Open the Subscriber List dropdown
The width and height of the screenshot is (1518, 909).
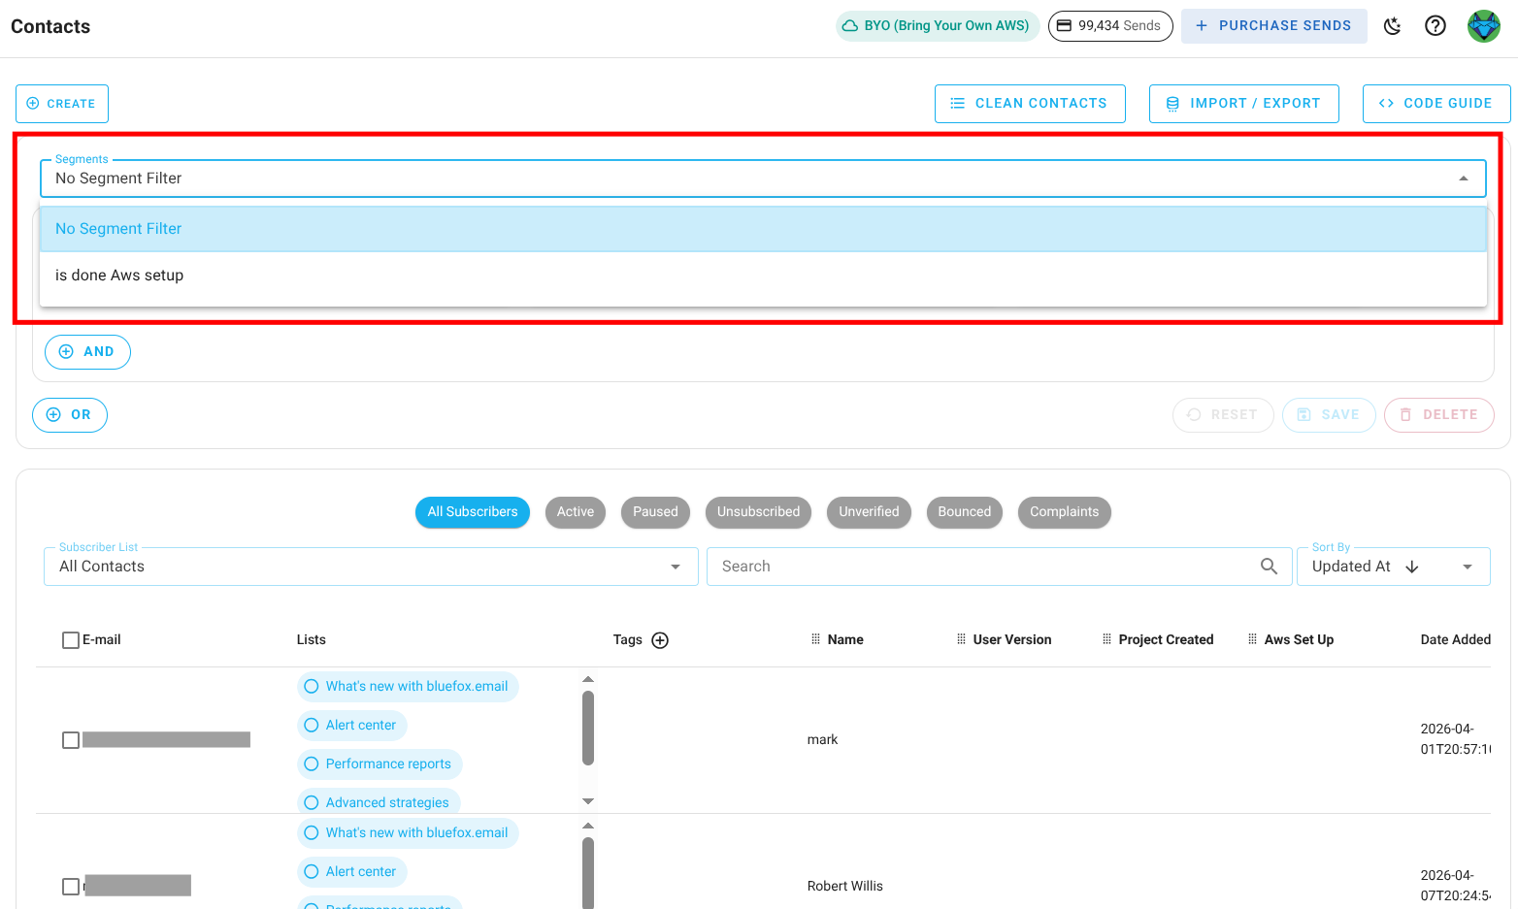click(676, 566)
